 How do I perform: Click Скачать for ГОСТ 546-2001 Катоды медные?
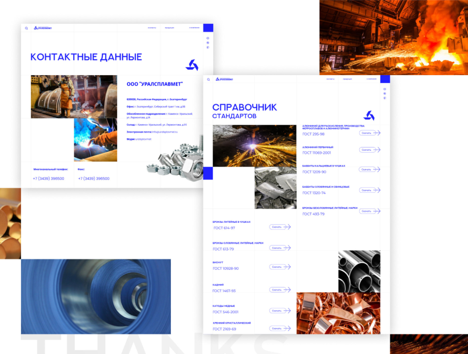click(277, 311)
